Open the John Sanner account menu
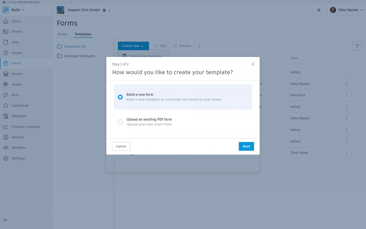 [x=346, y=10]
